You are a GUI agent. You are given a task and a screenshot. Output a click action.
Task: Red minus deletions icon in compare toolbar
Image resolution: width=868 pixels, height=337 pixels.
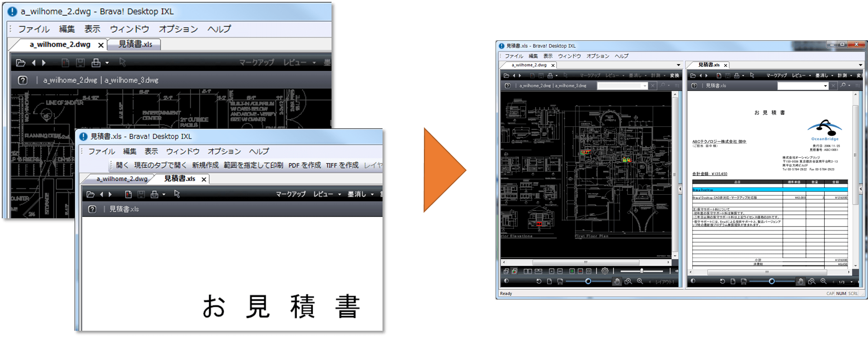(580, 271)
